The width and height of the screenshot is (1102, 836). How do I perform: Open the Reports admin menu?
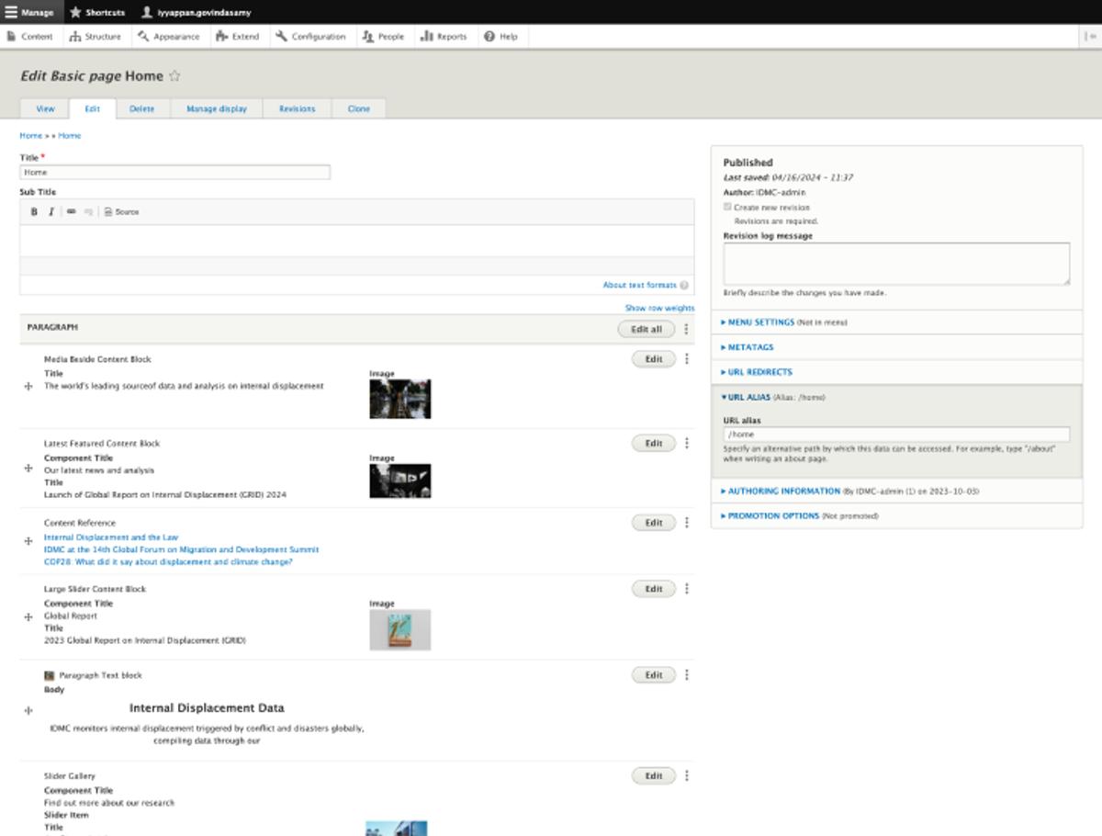coord(444,37)
